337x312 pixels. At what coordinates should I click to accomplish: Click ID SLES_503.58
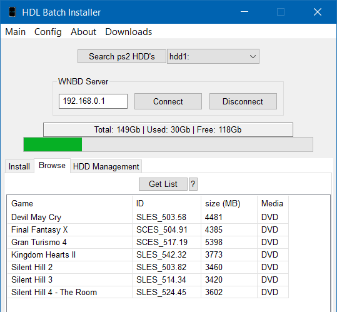tap(161, 217)
